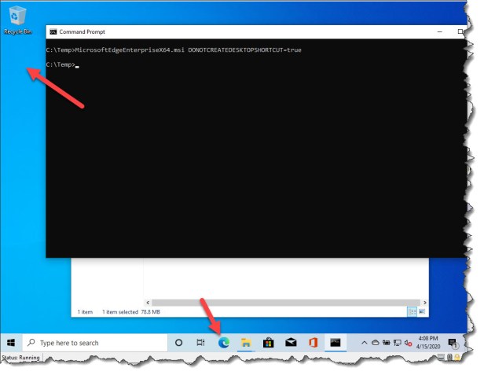Open Microsoft Store from the taskbar
This screenshot has height=375, width=484.
(268, 343)
